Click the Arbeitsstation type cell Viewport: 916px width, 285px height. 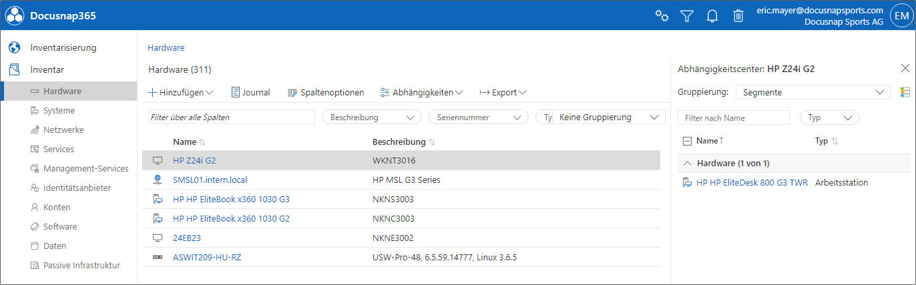pos(841,183)
